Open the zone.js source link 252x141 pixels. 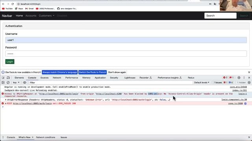pyautogui.click(x=235, y=103)
